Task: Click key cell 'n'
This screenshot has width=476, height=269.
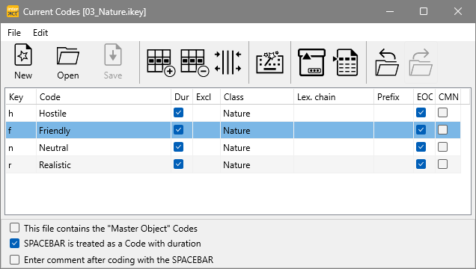Action: coord(21,147)
